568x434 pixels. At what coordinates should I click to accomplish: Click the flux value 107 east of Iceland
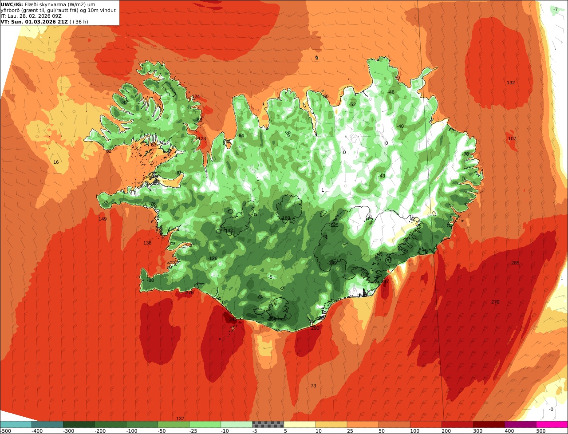pyautogui.click(x=512, y=138)
